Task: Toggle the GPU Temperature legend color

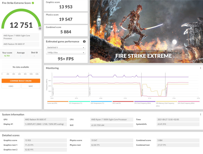Action: coord(101,101)
